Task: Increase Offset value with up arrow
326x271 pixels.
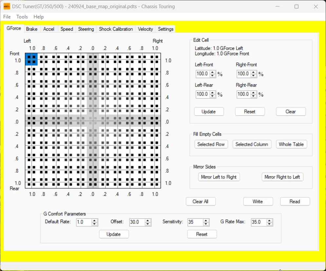Action: coord(148,221)
